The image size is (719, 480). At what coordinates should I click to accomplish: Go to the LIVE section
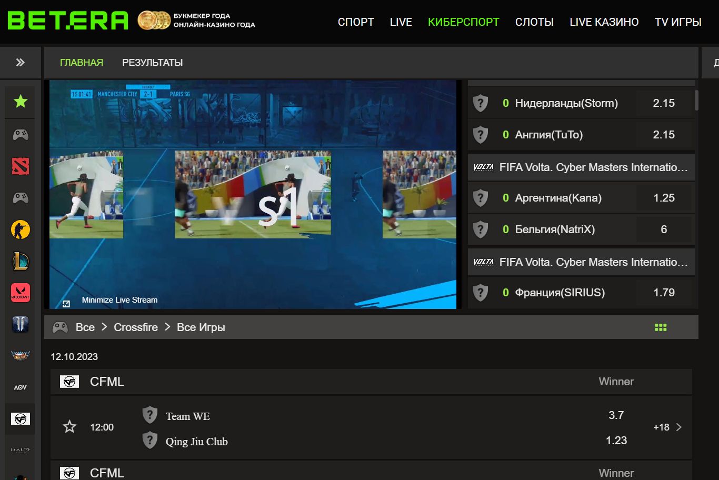coord(401,22)
